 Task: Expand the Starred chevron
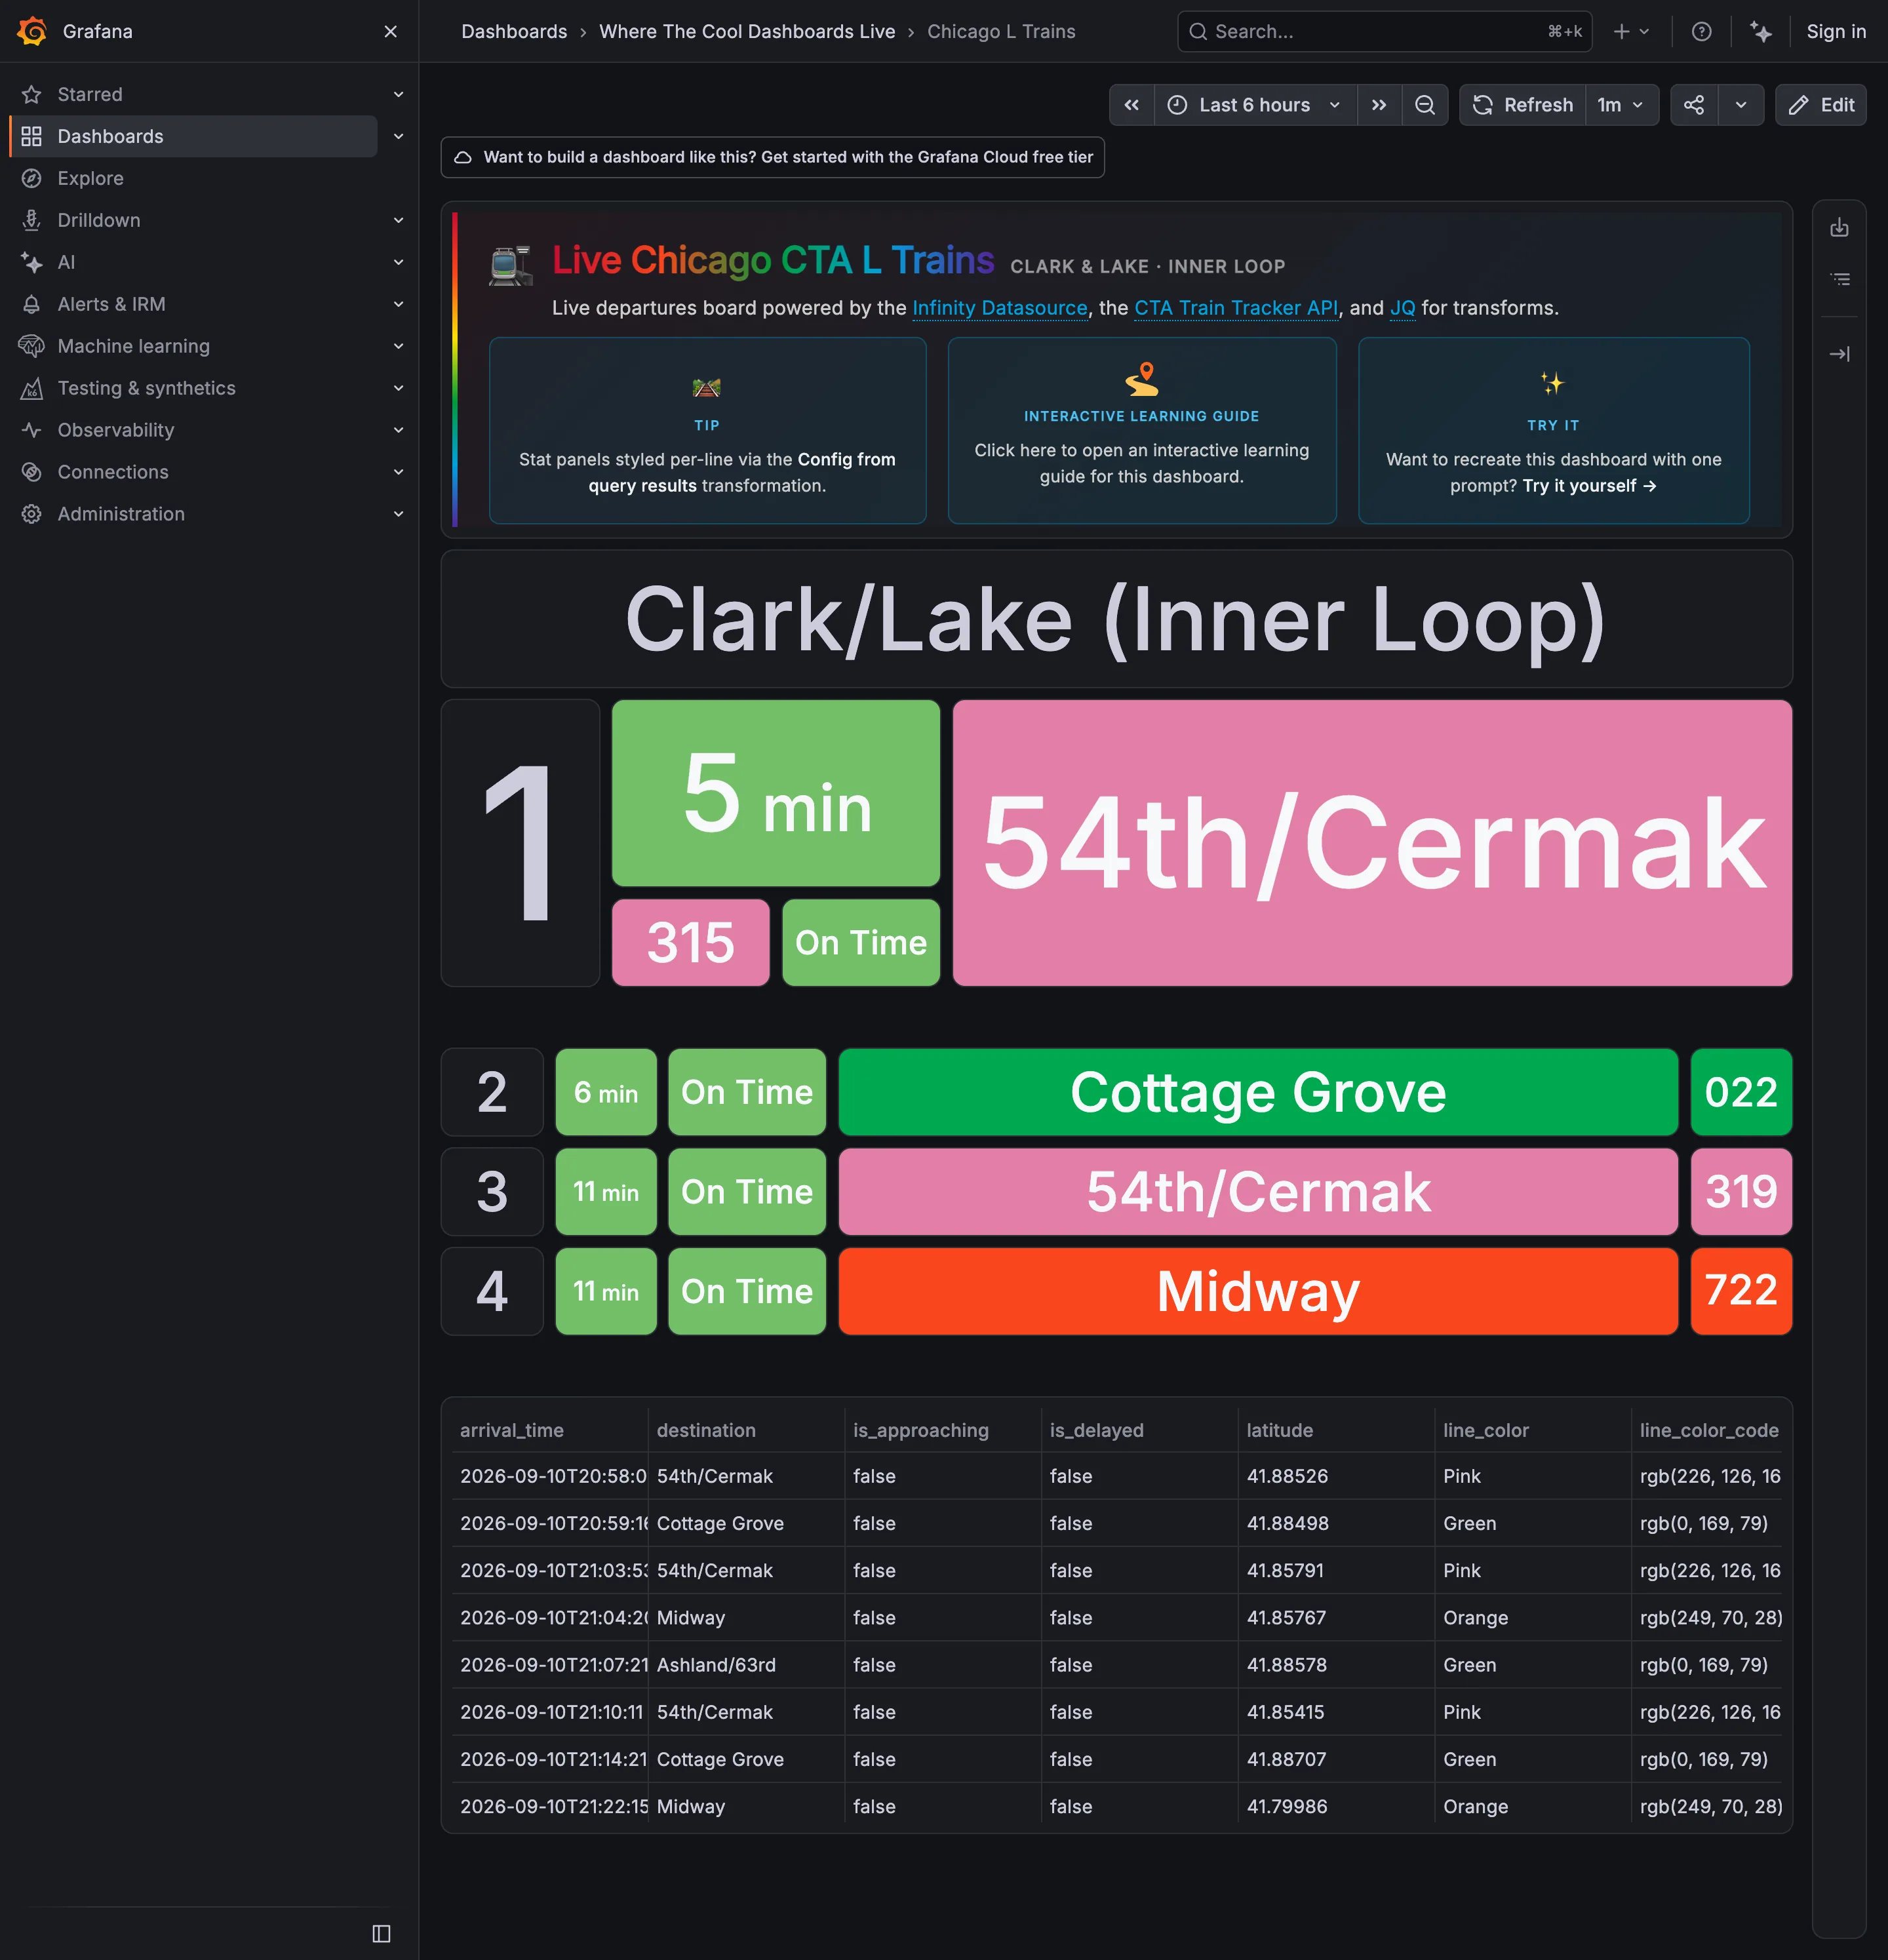pyautogui.click(x=398, y=94)
